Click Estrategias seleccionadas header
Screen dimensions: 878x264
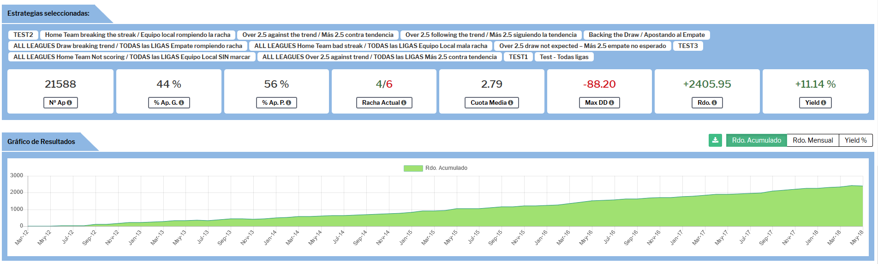pos(48,13)
